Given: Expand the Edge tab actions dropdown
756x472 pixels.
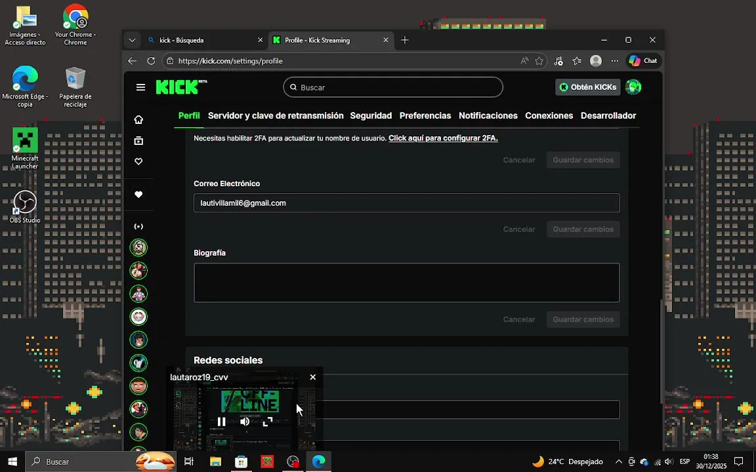Looking at the screenshot, I should (x=132, y=40).
